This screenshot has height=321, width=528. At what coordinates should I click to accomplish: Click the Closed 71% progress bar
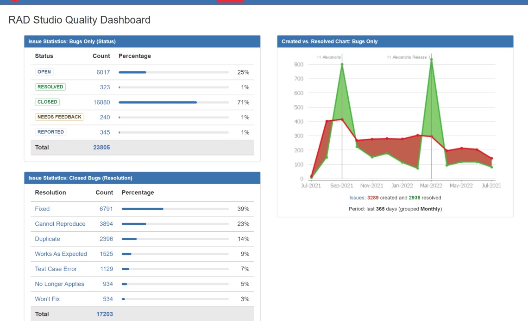[x=174, y=102]
